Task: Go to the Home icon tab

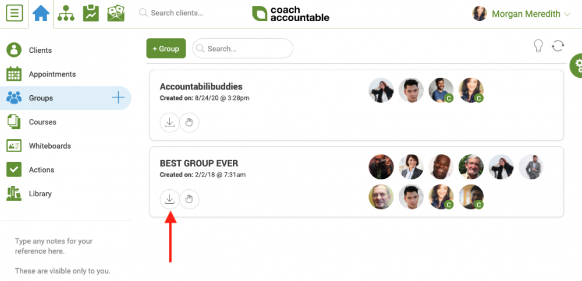Action: pos(41,14)
